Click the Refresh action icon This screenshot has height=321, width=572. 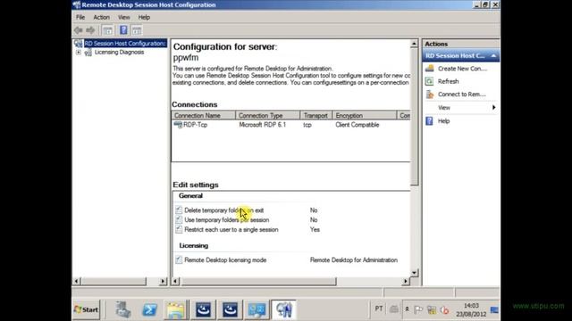[430, 81]
